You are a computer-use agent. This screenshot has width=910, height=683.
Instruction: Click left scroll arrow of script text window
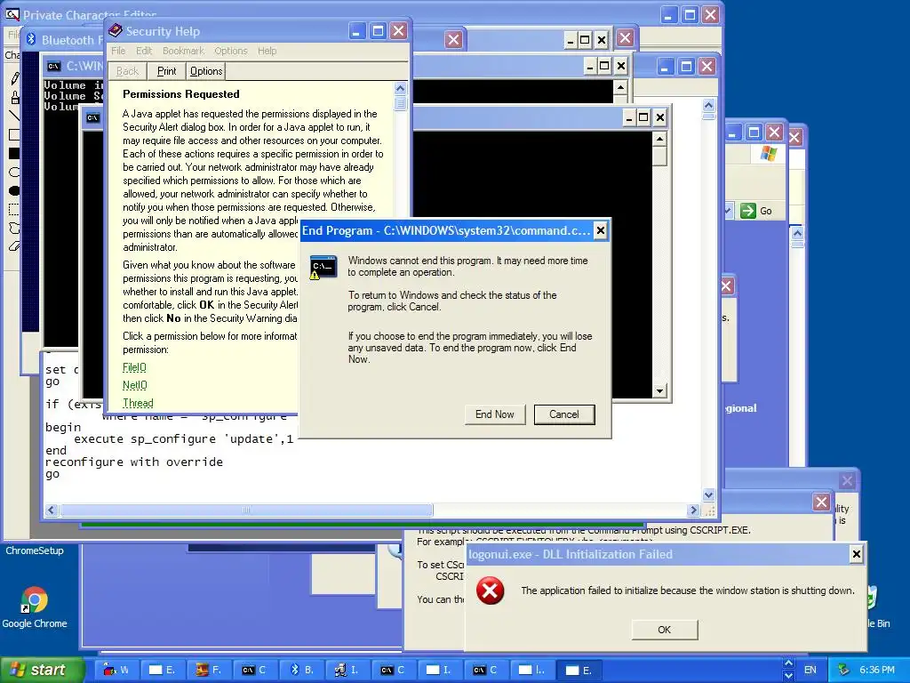coord(51,510)
